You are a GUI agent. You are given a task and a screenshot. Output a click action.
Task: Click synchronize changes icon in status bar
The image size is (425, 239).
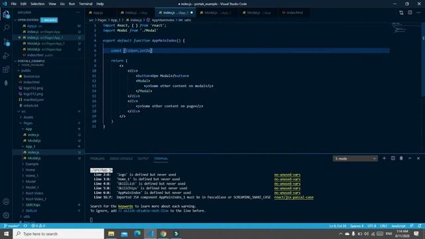tap(25, 226)
